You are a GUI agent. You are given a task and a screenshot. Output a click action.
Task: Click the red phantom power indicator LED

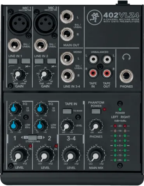coord(104,109)
